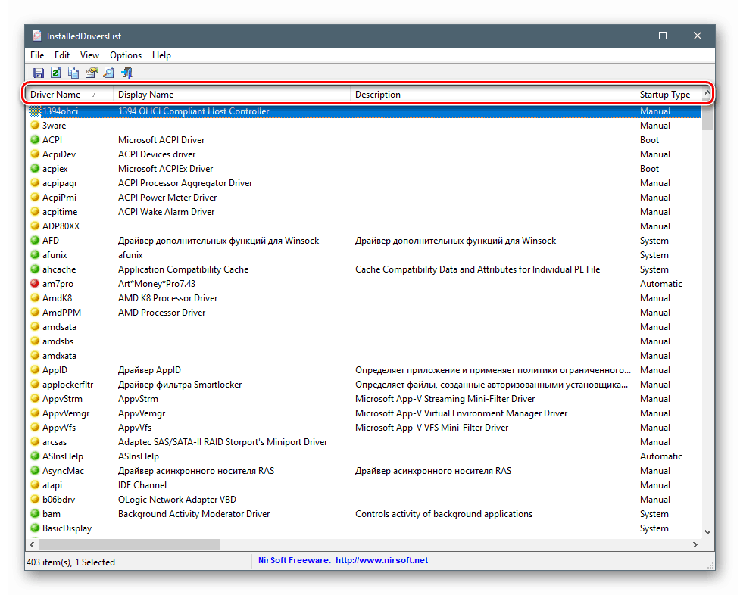Click the red status icon beside am7pro
This screenshot has width=740, height=595.
[x=35, y=284]
